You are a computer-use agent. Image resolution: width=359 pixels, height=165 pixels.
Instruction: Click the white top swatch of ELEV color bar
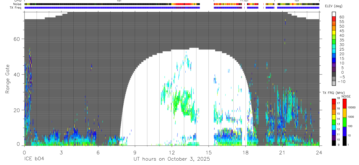click(334, 14)
